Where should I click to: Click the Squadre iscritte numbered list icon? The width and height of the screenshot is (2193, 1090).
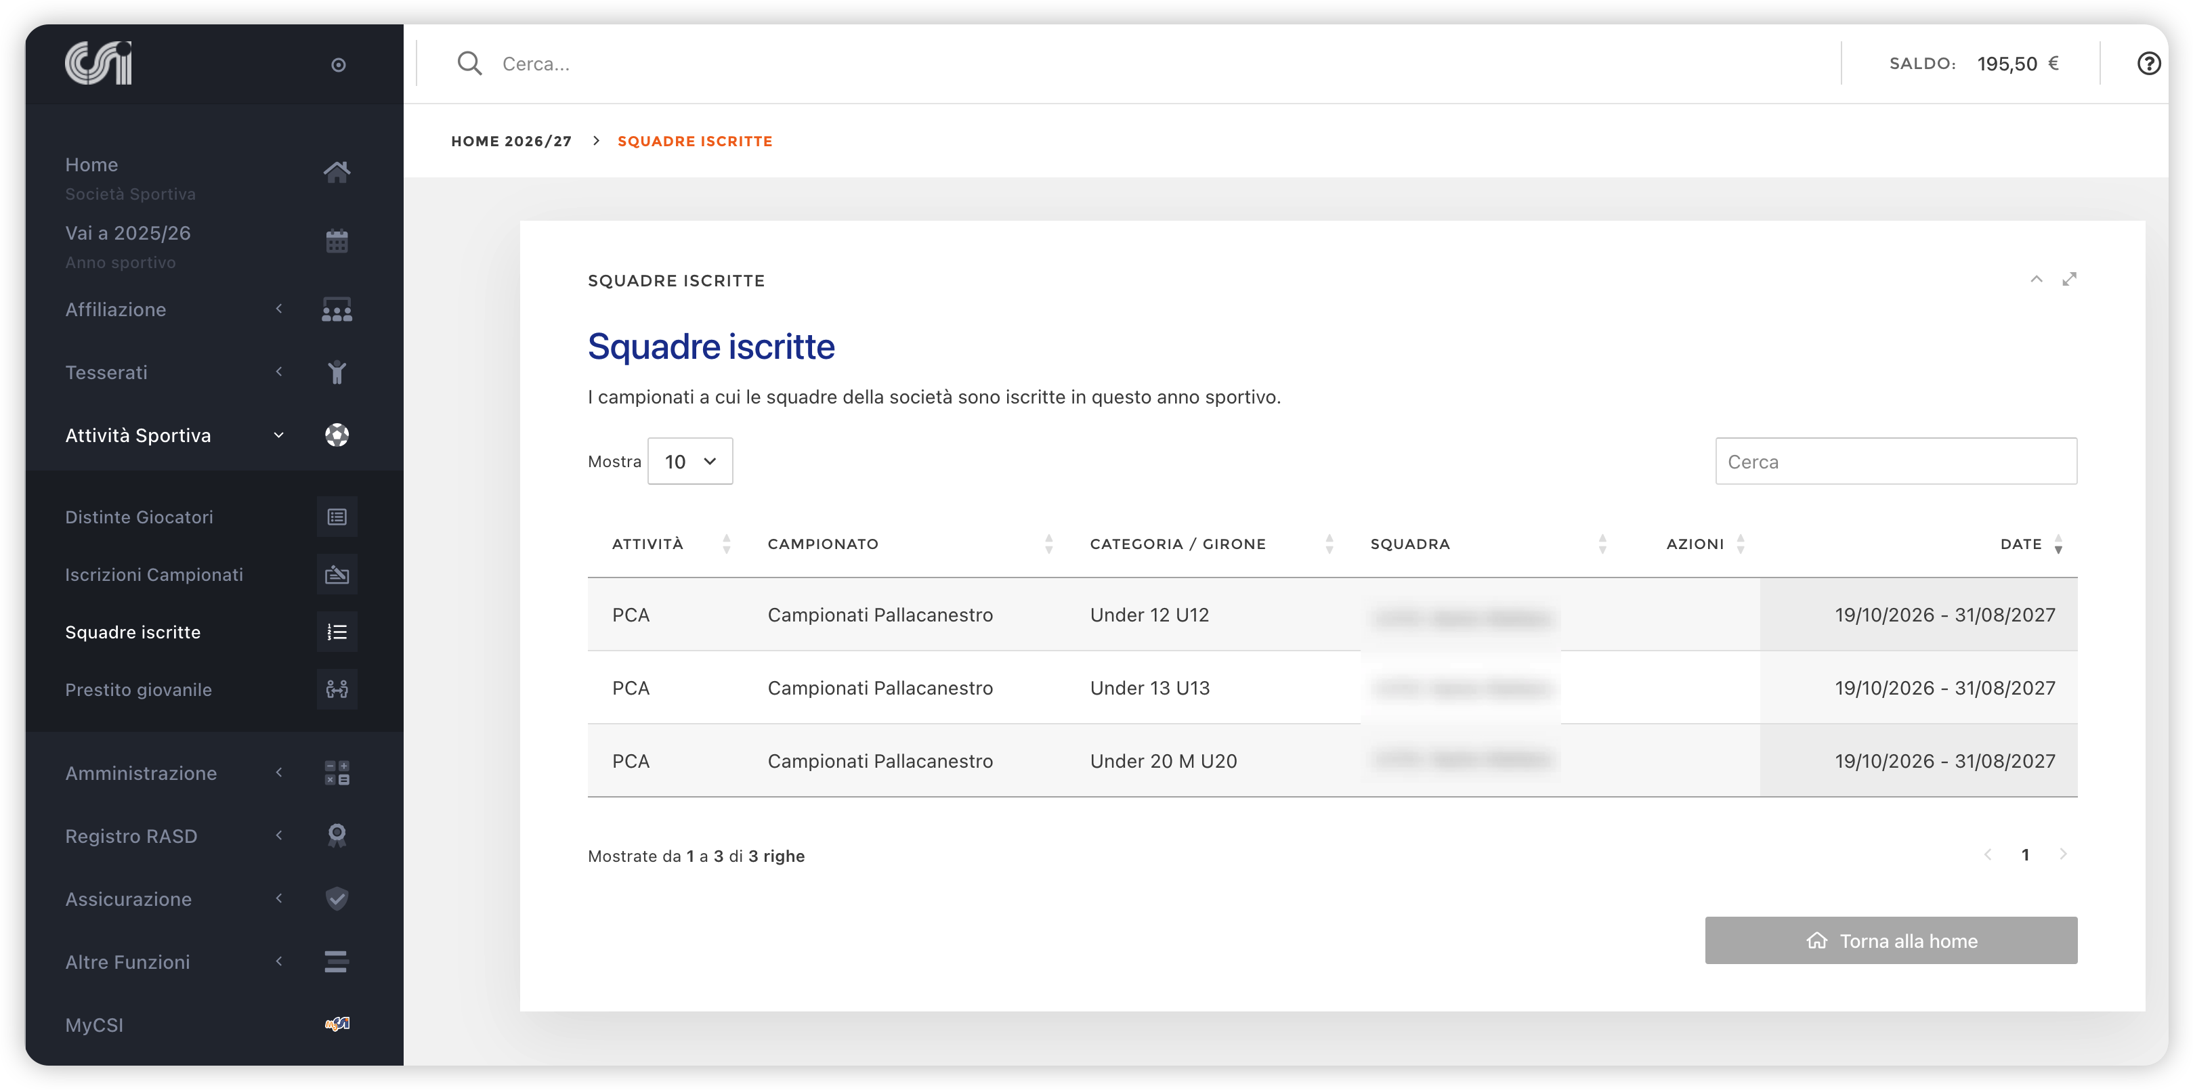pos(337,632)
